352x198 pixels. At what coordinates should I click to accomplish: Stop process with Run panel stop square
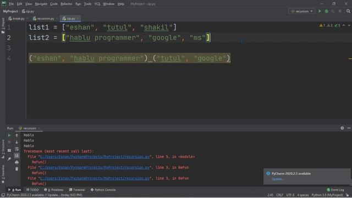point(9,142)
